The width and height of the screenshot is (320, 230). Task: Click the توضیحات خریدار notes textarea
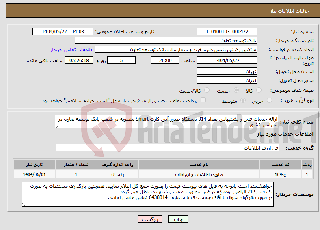point(147,194)
